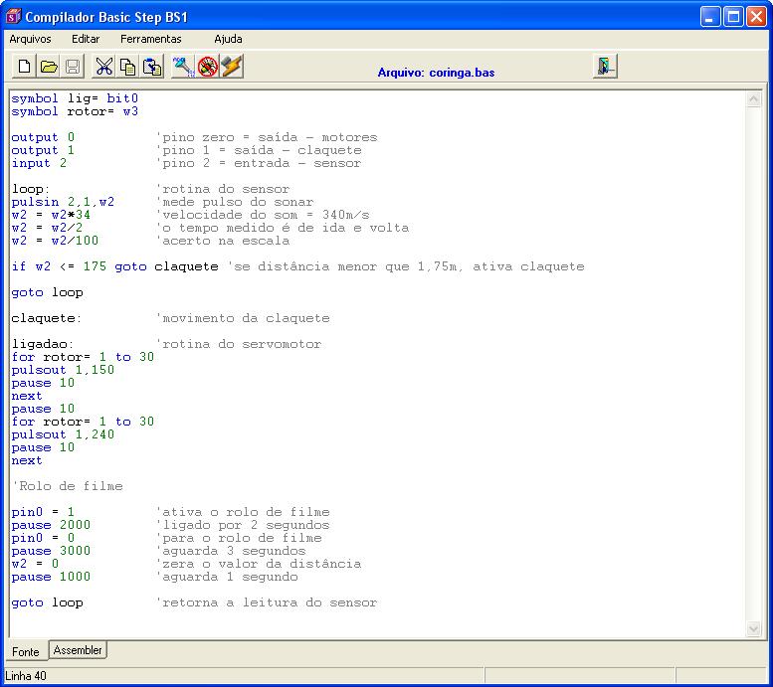Screen dimensions: 773x687
Task: Click the compile tool icon with the blue wand
Action: click(x=183, y=66)
